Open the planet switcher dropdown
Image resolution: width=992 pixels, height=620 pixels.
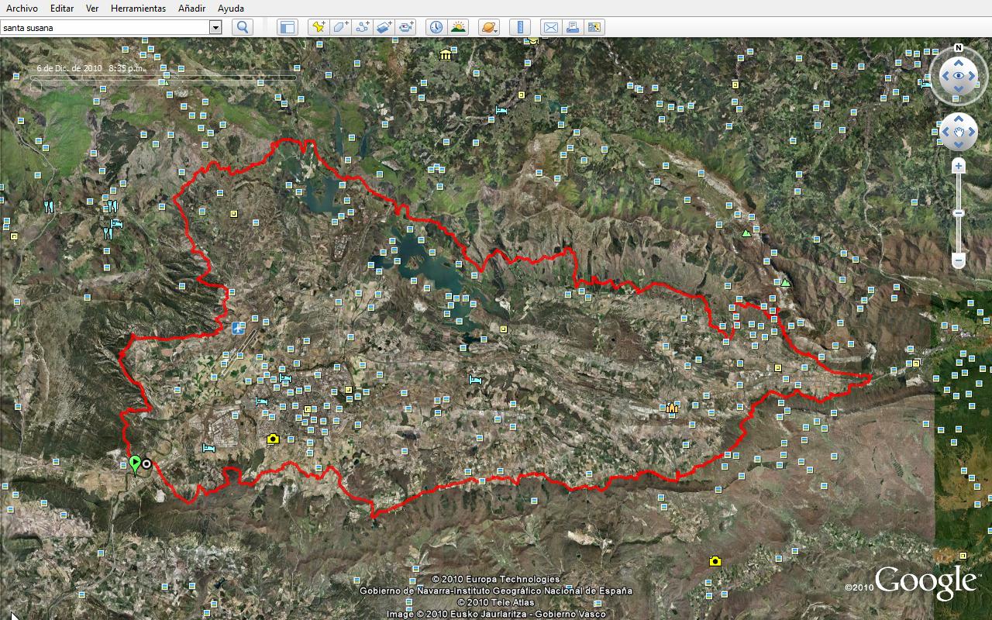[489, 27]
